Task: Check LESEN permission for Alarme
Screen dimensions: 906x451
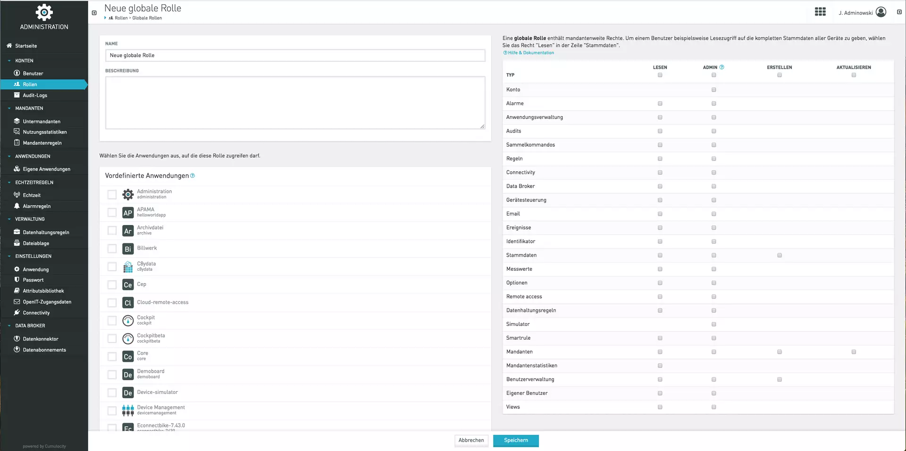Action: tap(660, 103)
